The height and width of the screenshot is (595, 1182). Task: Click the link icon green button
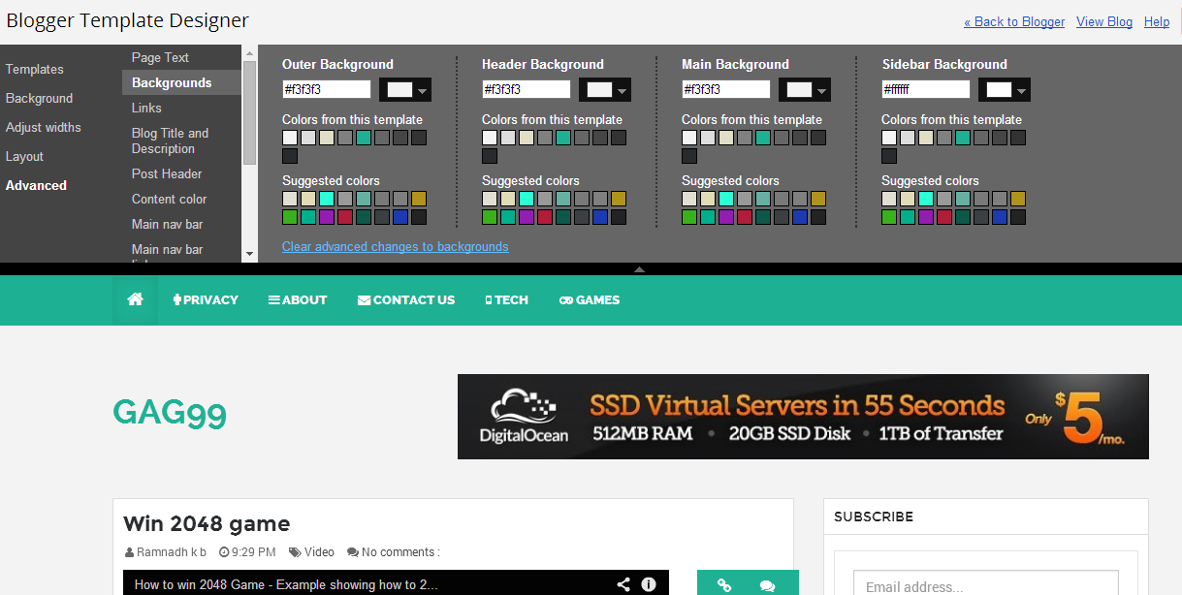[x=723, y=585]
